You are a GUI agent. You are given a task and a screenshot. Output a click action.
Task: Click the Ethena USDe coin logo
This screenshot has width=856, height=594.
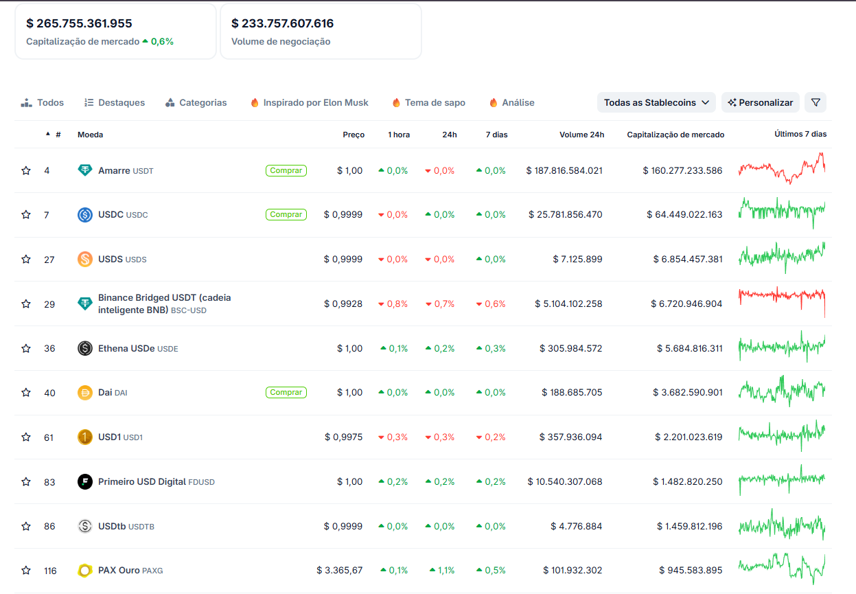click(x=85, y=348)
